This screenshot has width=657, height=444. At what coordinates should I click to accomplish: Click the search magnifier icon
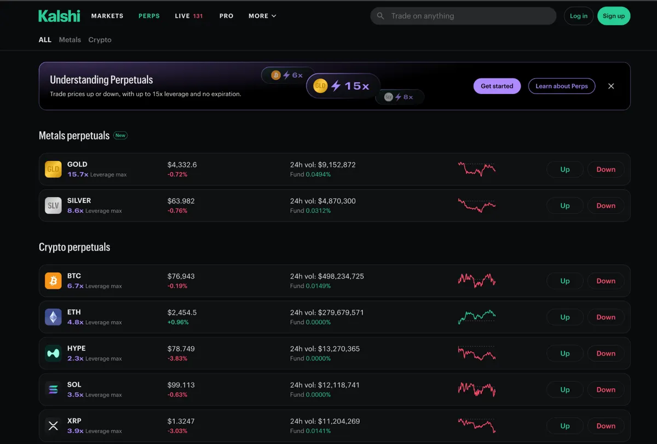(x=381, y=16)
